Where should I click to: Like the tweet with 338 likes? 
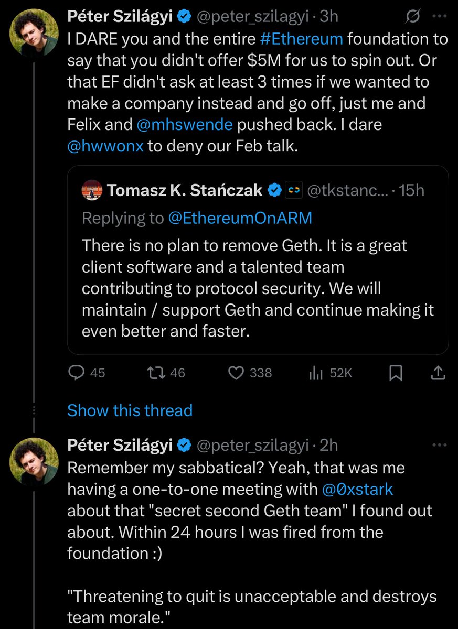237,373
